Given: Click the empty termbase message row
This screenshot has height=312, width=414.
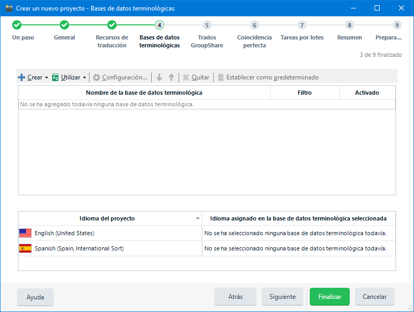Looking at the screenshot, I should pos(206,105).
